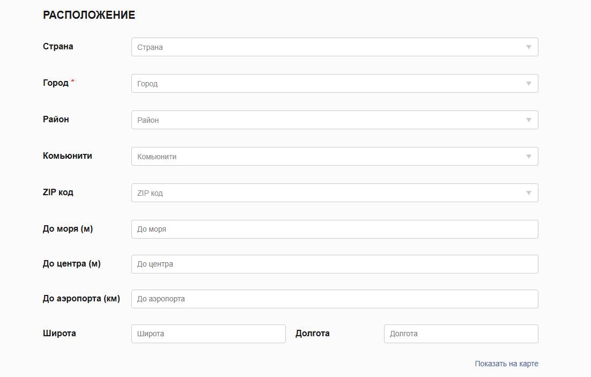Open the ZIP код select box

tap(335, 193)
